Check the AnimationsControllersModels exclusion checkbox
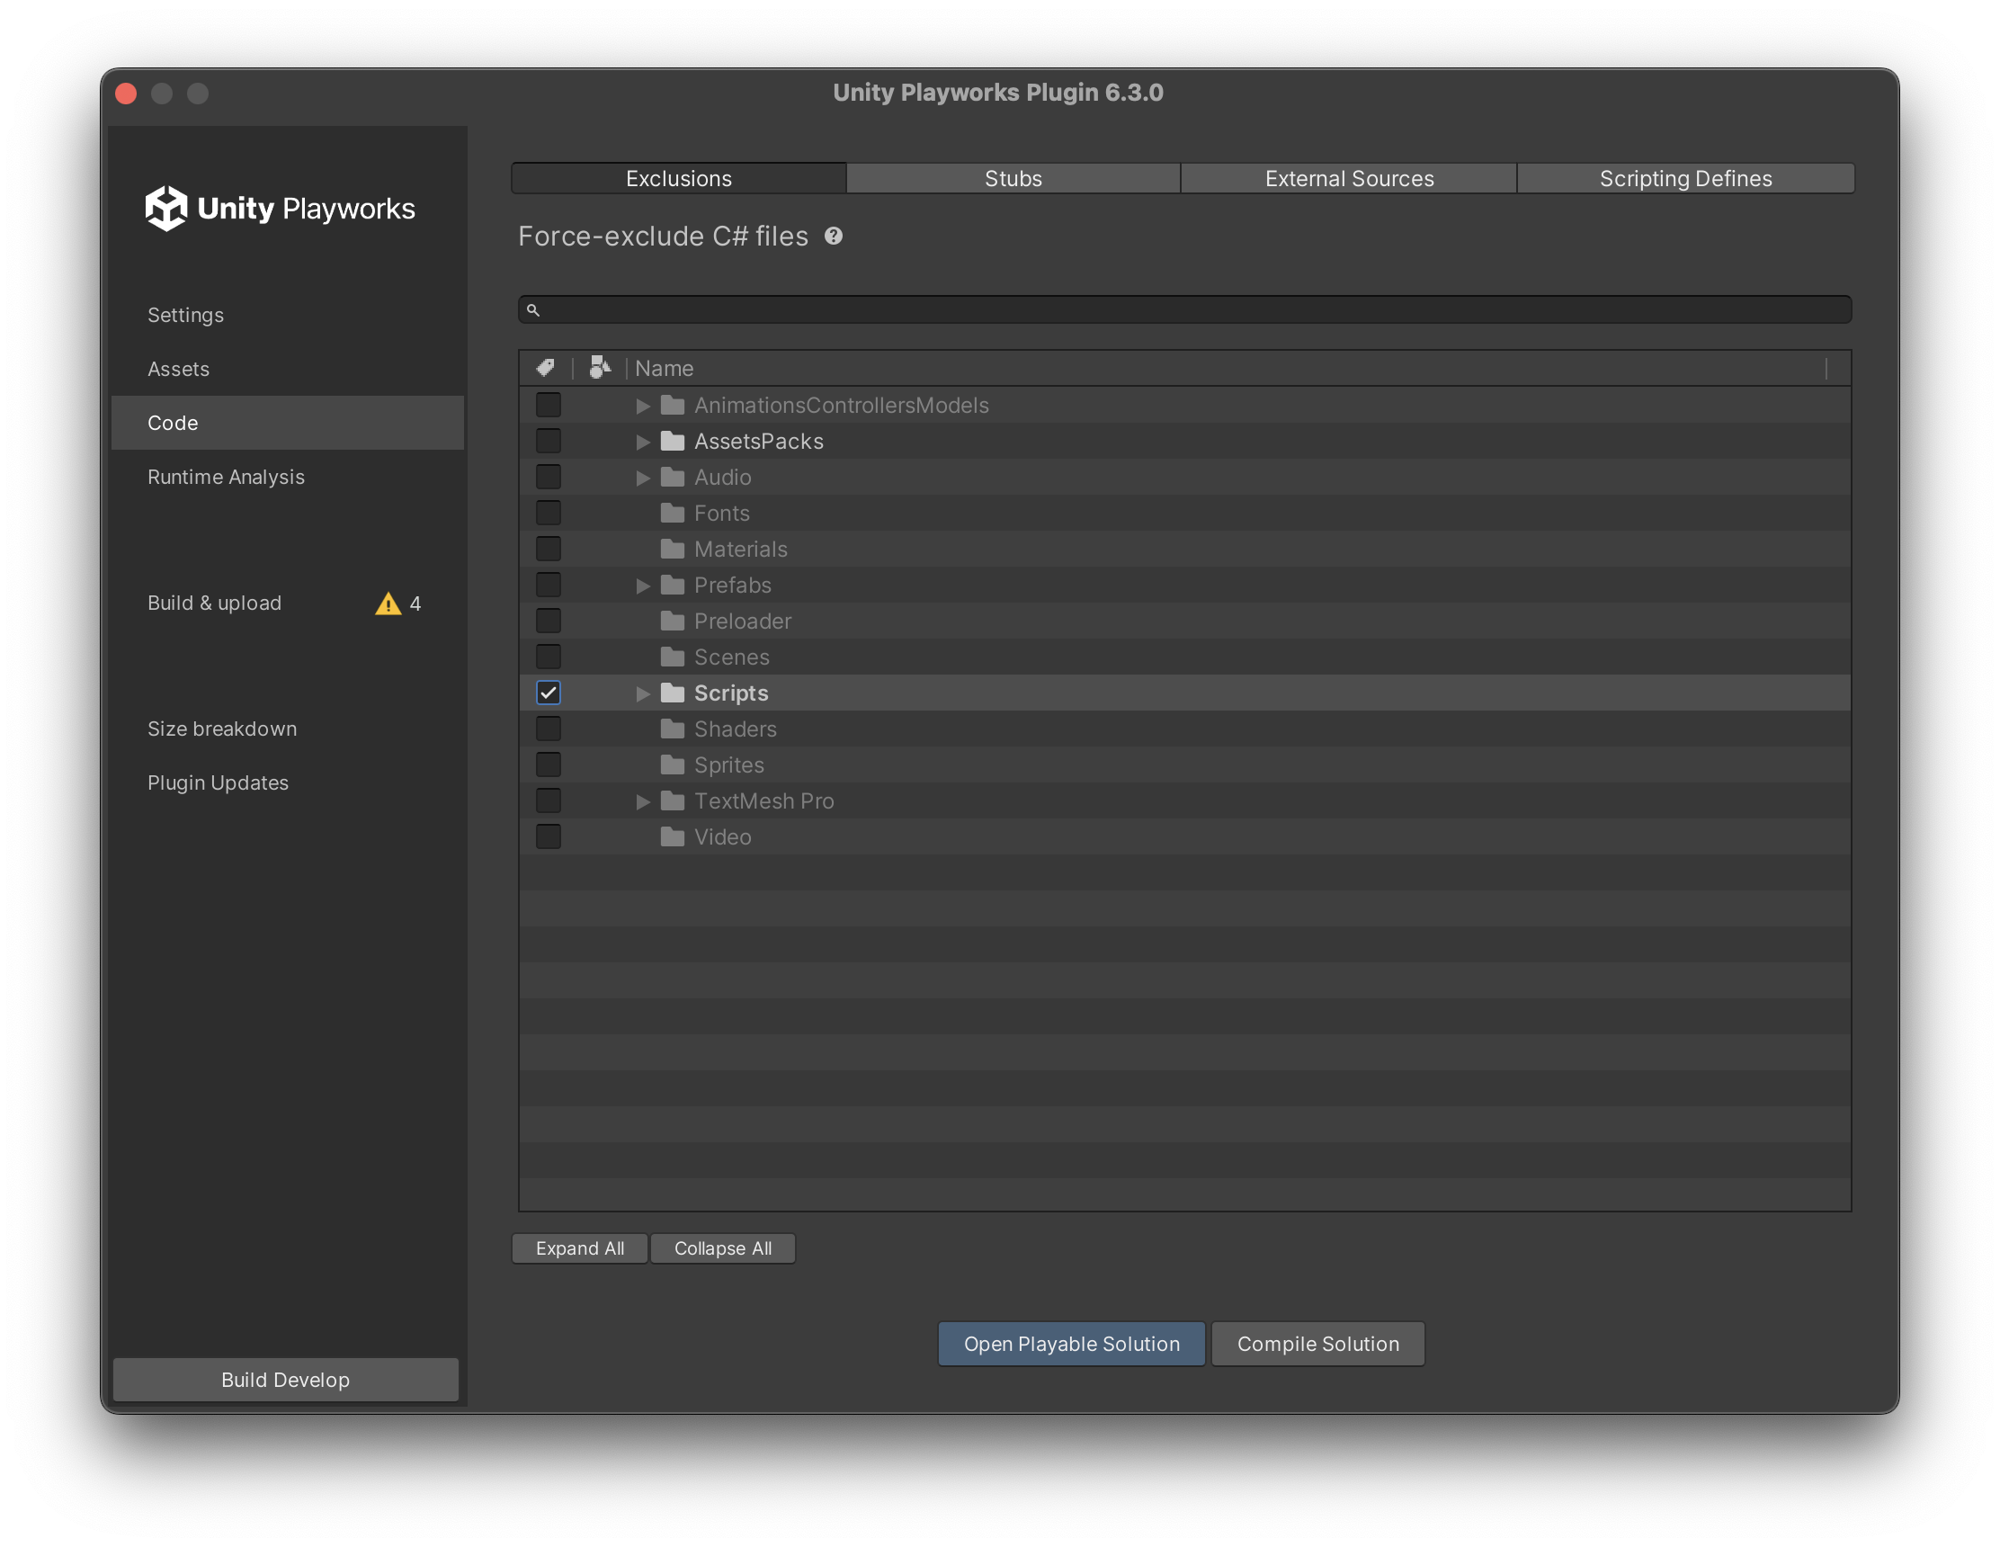Viewport: 2000px width, 1547px height. [x=549, y=405]
